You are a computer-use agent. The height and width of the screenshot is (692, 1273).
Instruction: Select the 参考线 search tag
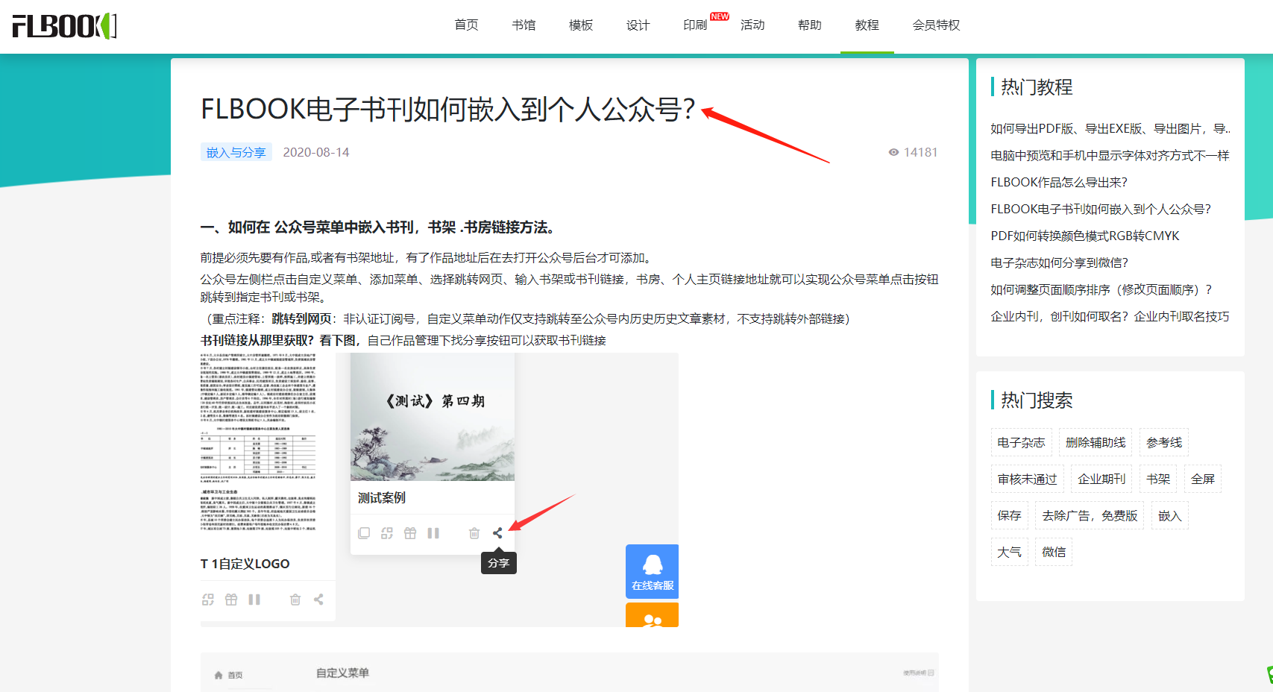(1164, 442)
